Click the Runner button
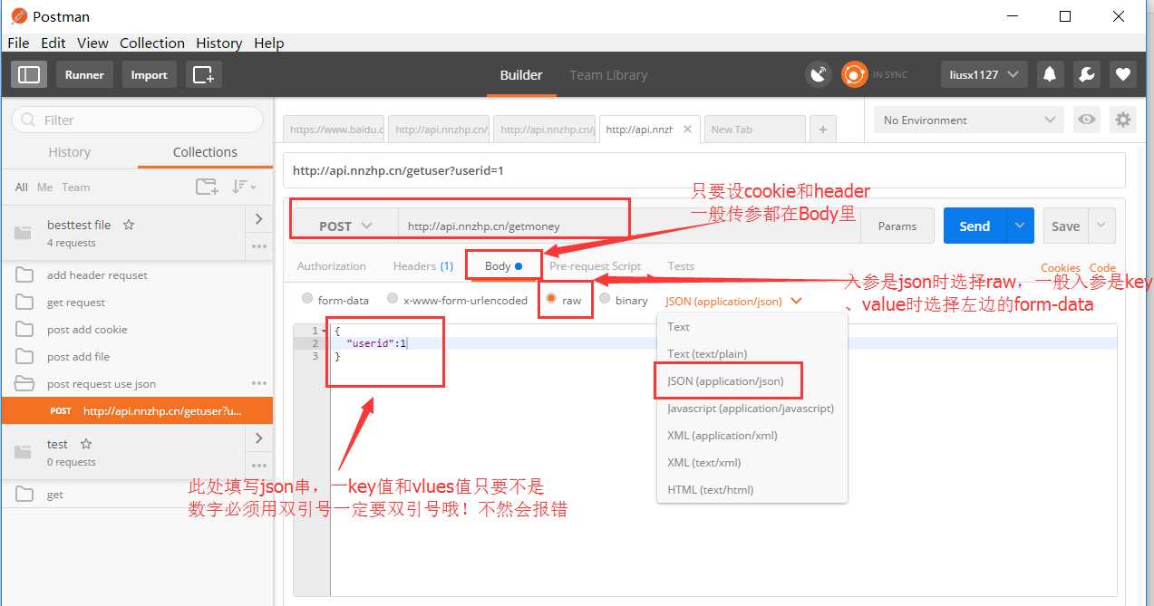This screenshot has height=606, width=1154. click(x=84, y=75)
